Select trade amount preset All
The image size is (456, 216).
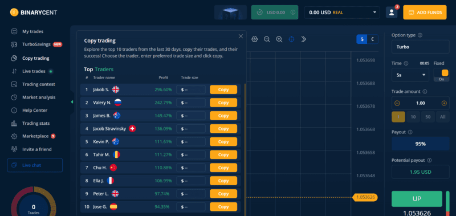click(443, 117)
